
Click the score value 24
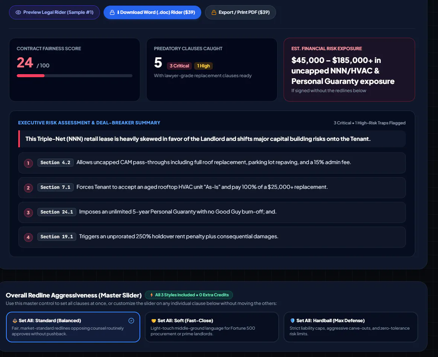tap(25, 63)
